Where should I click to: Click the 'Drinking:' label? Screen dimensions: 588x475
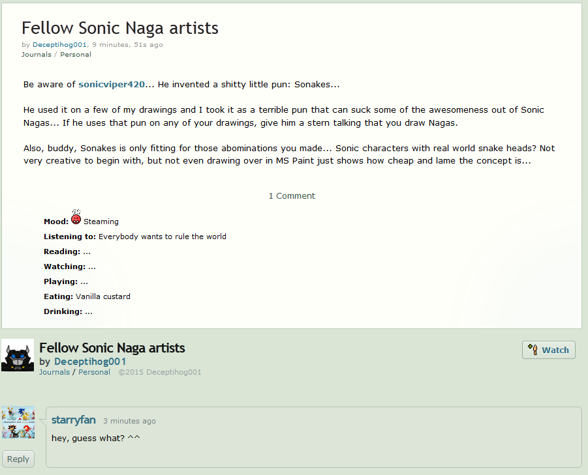pyautogui.click(x=63, y=311)
